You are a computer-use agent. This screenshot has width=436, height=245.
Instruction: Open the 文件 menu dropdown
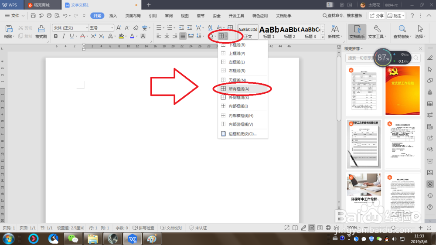pyautogui.click(x=15, y=16)
